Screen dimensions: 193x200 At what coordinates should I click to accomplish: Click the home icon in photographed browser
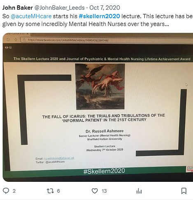tap(16, 40)
